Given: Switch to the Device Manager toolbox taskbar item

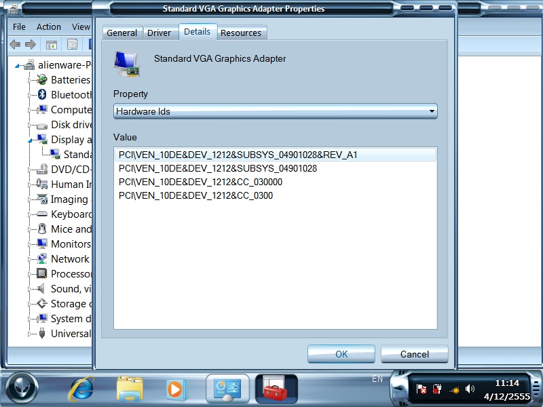Looking at the screenshot, I should point(276,388).
